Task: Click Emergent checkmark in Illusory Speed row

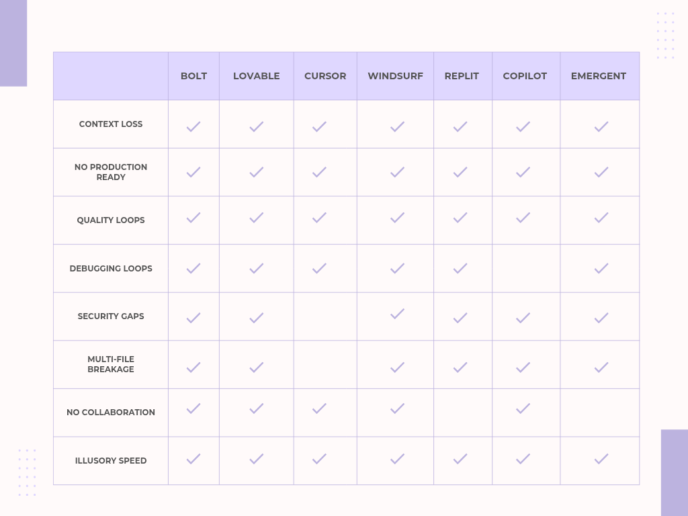Action: (x=601, y=459)
